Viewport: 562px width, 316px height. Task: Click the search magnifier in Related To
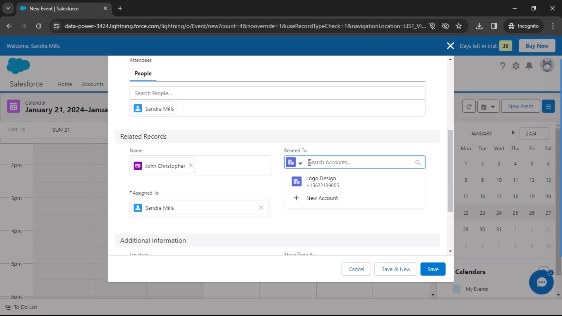(418, 162)
